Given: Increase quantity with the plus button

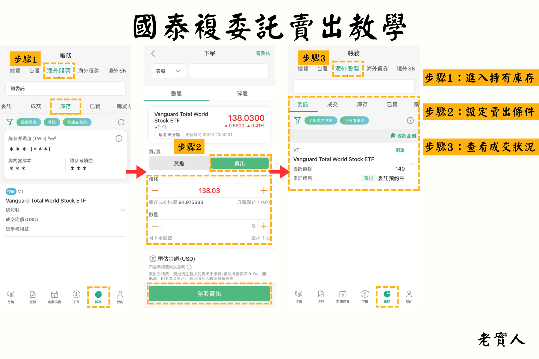Looking at the screenshot, I should pos(264,226).
